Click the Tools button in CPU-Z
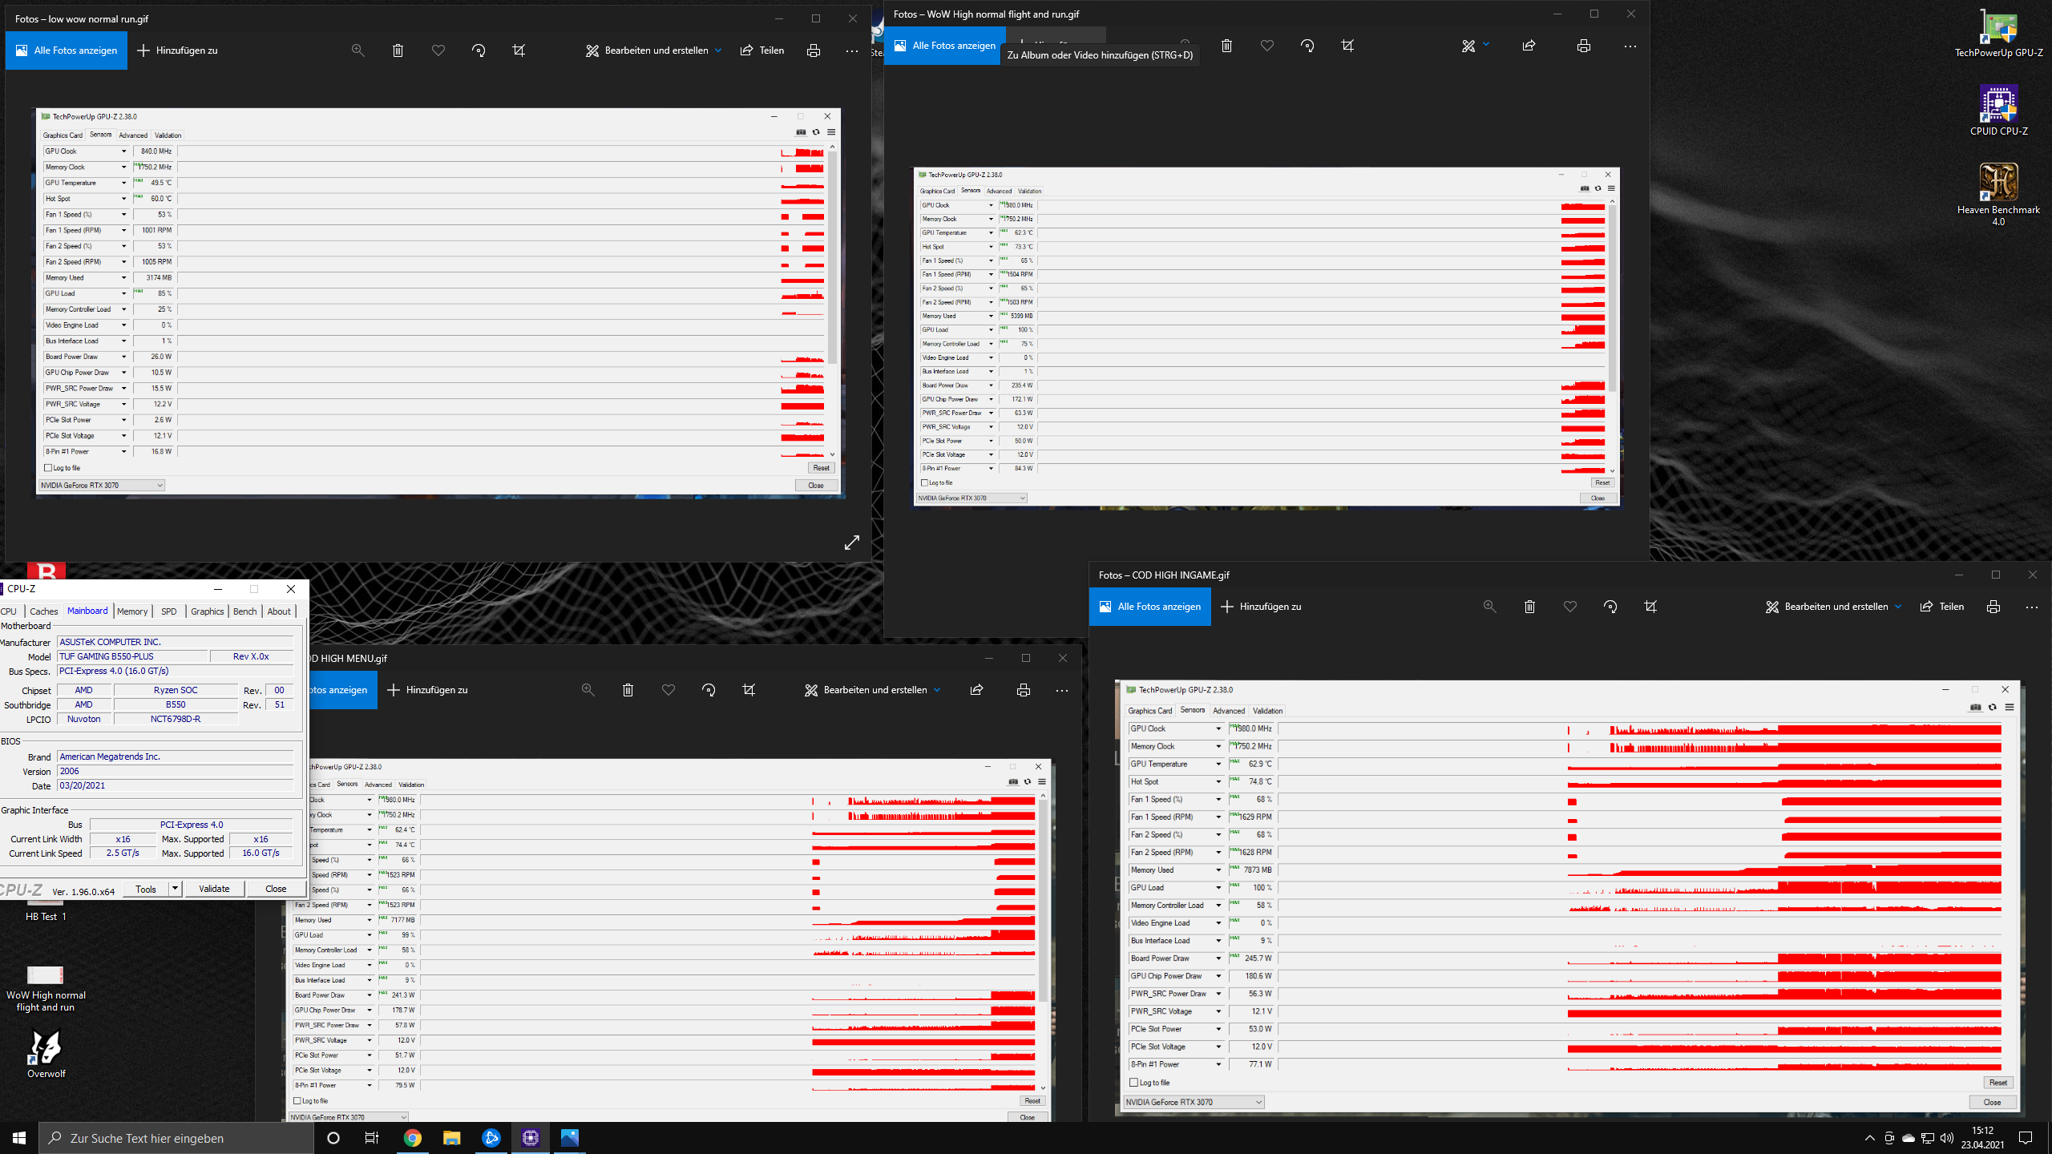This screenshot has width=2052, height=1154. 146,889
